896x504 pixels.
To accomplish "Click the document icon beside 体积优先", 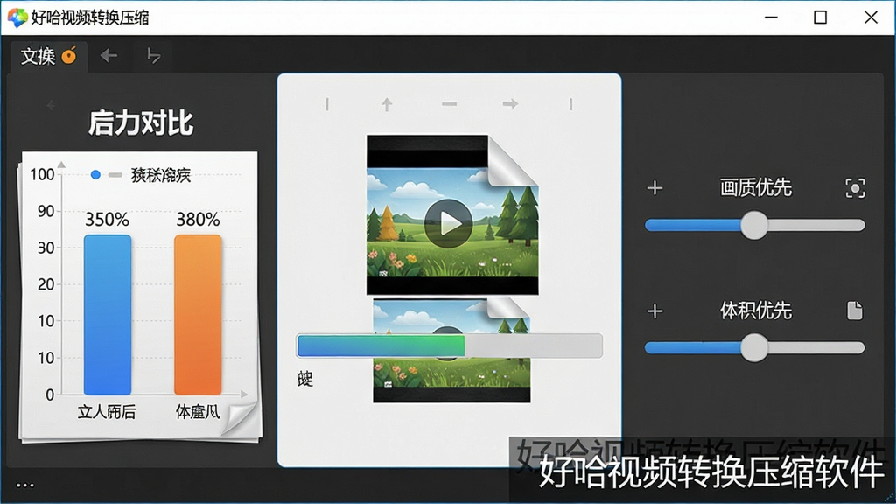I will pyautogui.click(x=854, y=311).
